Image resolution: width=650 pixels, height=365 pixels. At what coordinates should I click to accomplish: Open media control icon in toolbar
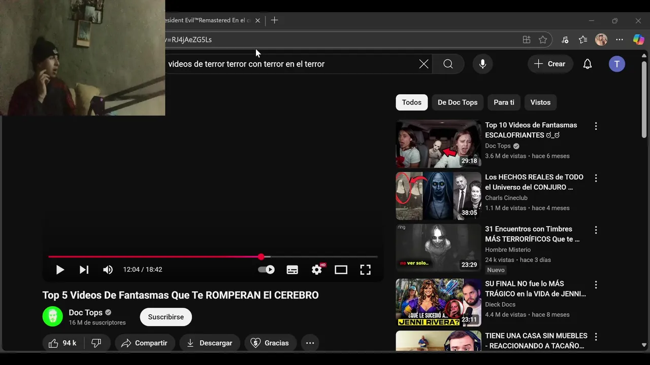[x=565, y=40]
